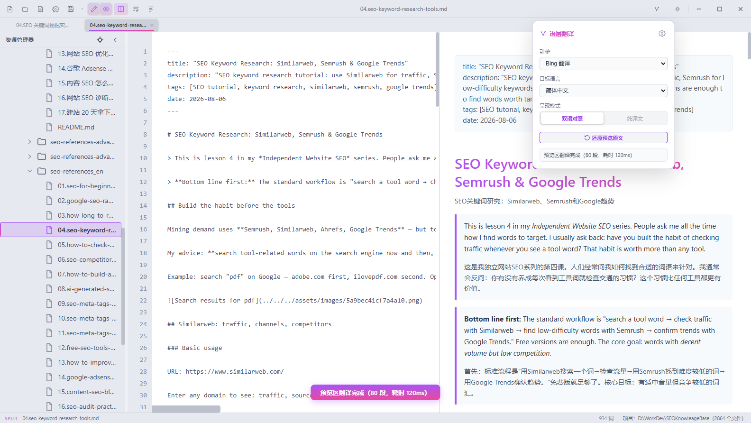Open a folder using the toolbar folder icon

coord(25,9)
